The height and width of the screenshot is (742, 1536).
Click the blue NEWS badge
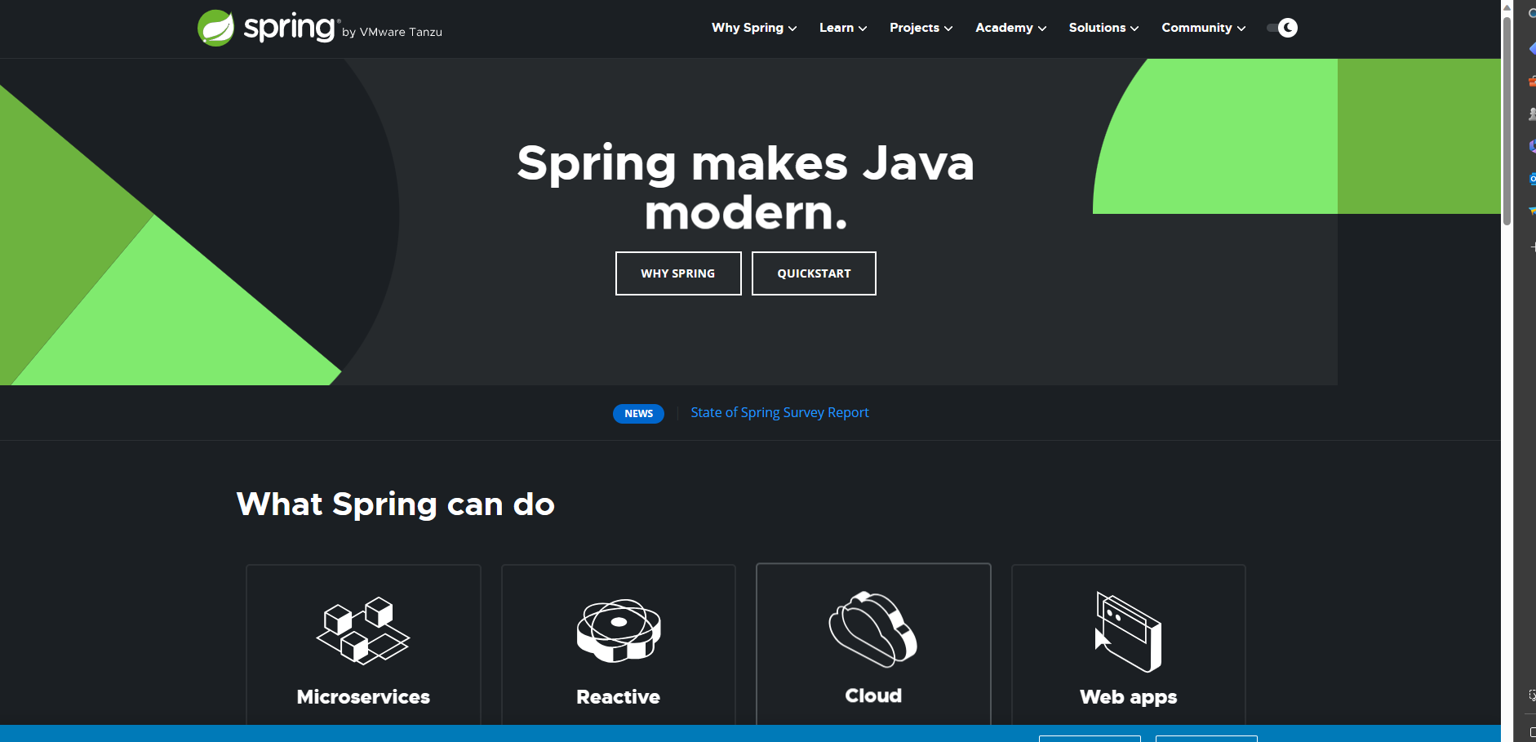(x=638, y=414)
